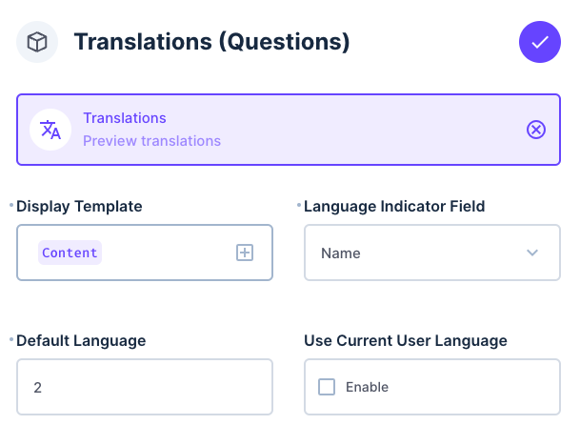This screenshot has height=425, width=580.
Task: Click the Display Template label
Action: 79,206
